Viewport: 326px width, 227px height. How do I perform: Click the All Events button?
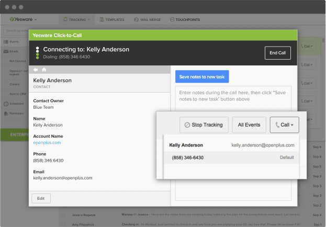pyautogui.click(x=249, y=125)
